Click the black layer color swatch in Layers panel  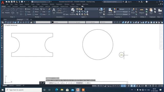coord(84,9)
